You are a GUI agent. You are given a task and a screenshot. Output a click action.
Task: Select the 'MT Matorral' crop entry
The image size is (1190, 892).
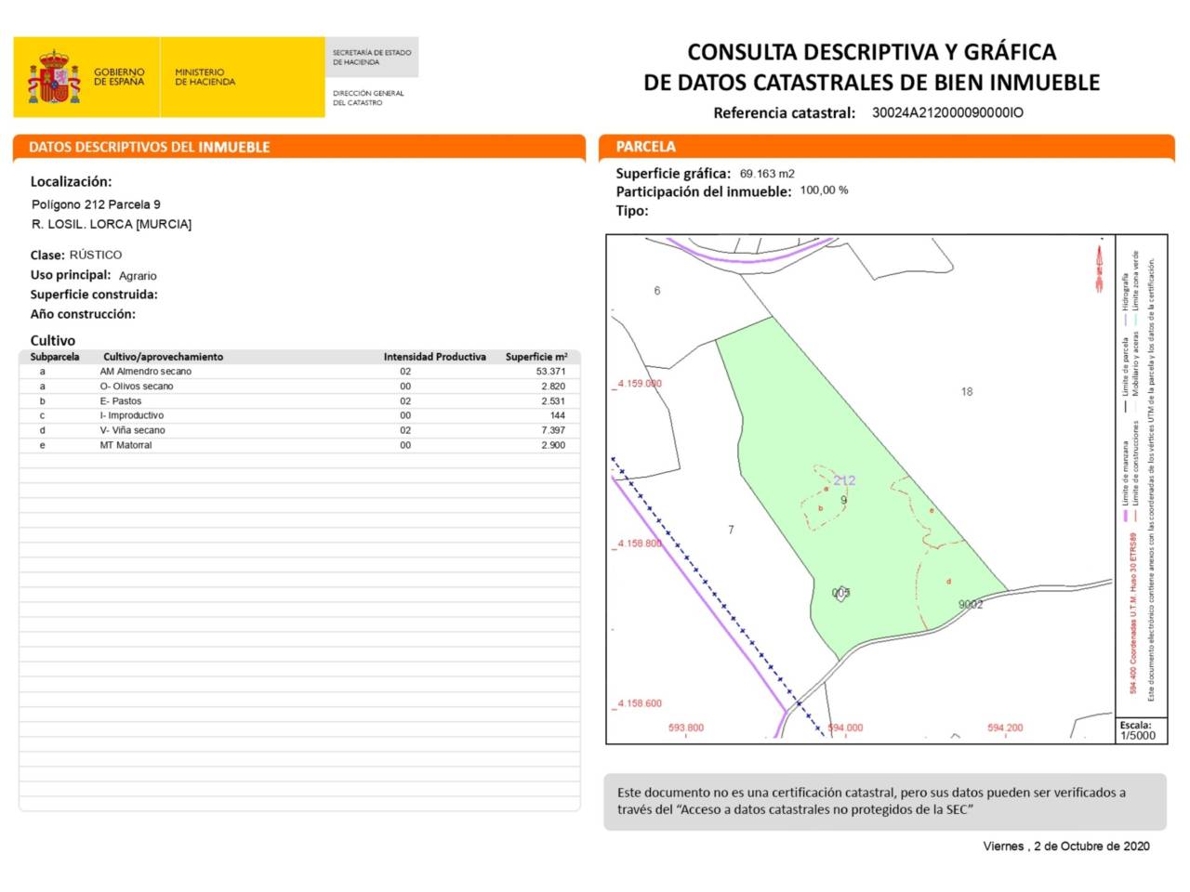point(126,445)
